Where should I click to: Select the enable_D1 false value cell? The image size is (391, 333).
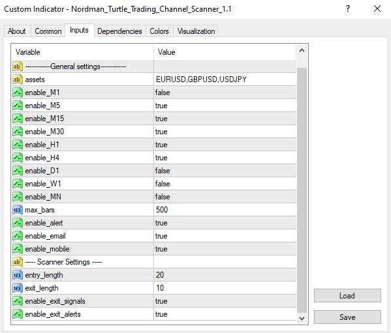point(225,171)
